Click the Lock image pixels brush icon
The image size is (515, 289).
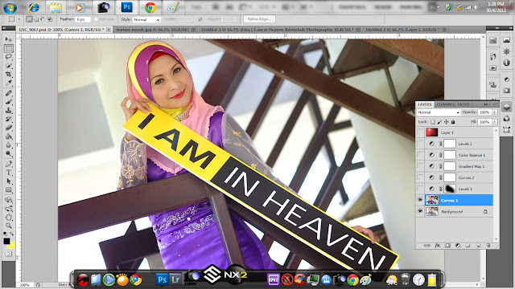[x=439, y=122]
